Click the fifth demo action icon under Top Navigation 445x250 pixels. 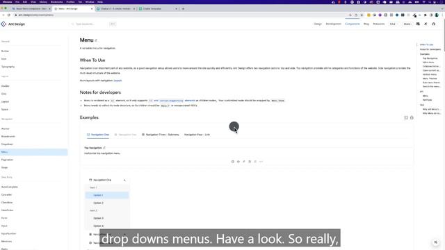pyautogui.click(x=255, y=162)
